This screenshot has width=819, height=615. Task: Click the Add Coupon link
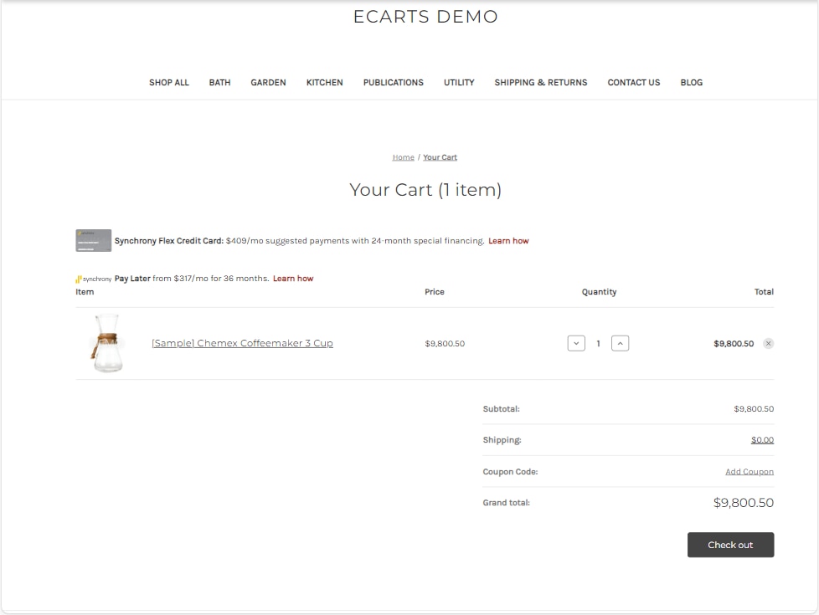[x=749, y=472]
